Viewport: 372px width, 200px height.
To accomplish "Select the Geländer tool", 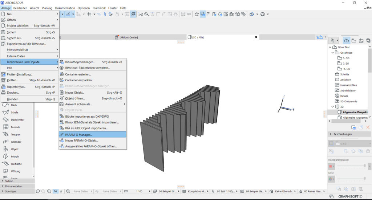I will coord(17,142).
